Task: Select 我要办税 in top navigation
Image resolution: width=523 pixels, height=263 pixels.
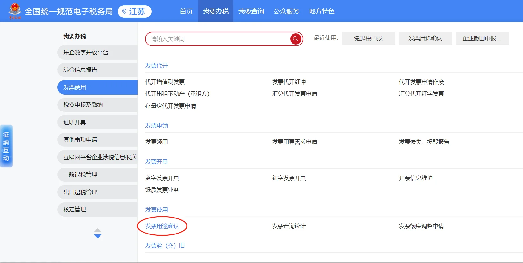Action: [216, 11]
